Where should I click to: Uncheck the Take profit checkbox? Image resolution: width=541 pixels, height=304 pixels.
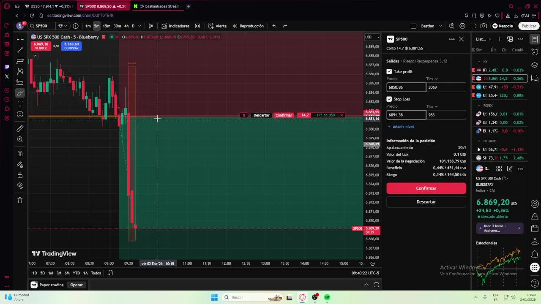[x=389, y=72]
